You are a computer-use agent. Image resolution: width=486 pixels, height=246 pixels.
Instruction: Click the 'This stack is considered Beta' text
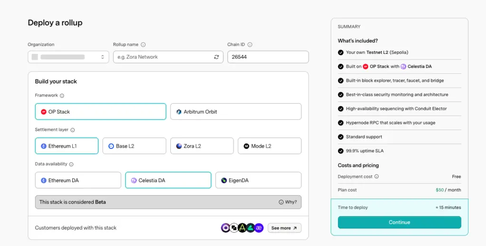coord(73,202)
